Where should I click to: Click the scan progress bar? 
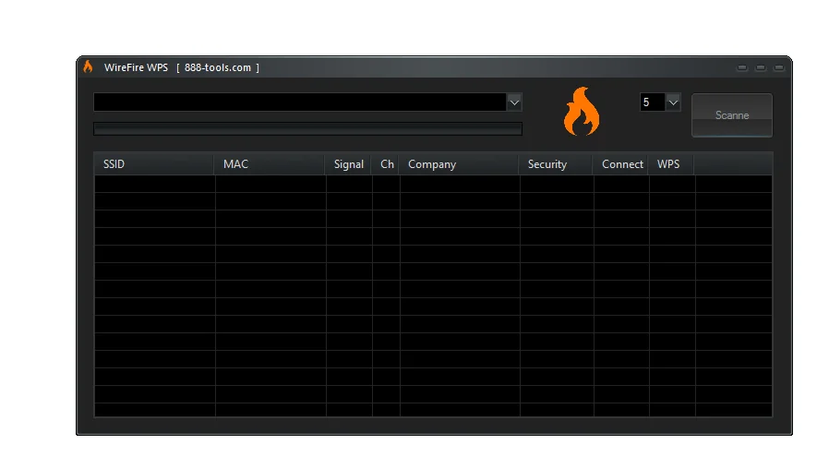tap(307, 128)
